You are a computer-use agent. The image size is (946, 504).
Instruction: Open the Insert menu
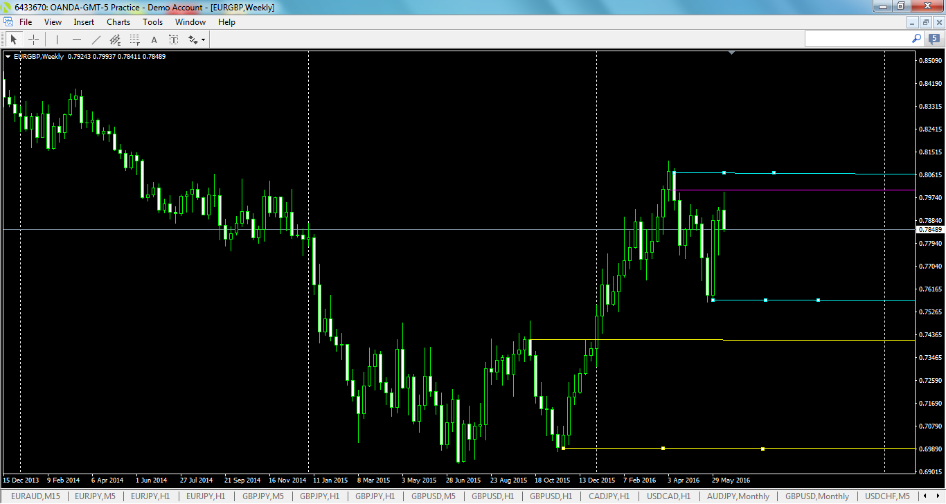pyautogui.click(x=83, y=21)
